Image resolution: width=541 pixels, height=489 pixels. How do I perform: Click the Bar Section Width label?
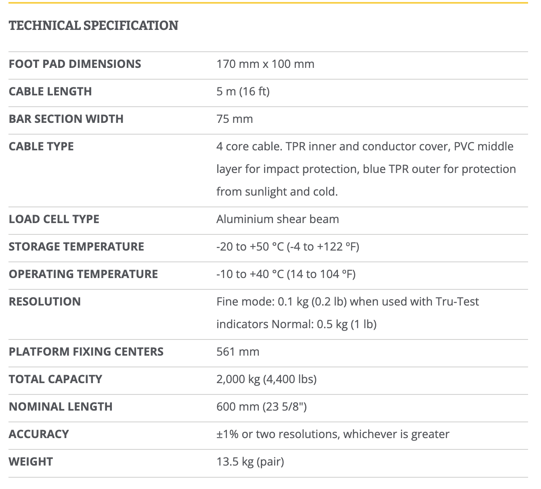pyautogui.click(x=66, y=119)
